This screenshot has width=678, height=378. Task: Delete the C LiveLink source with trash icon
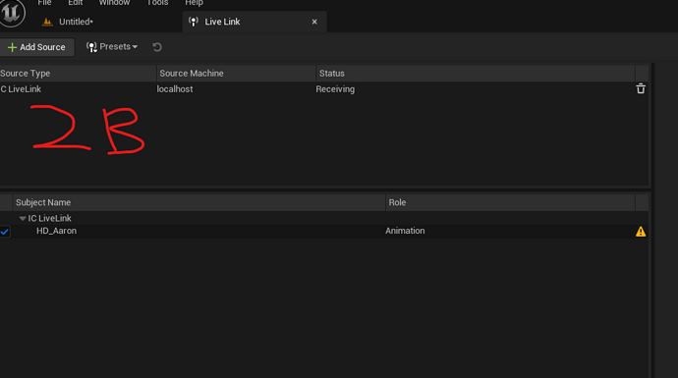641,88
